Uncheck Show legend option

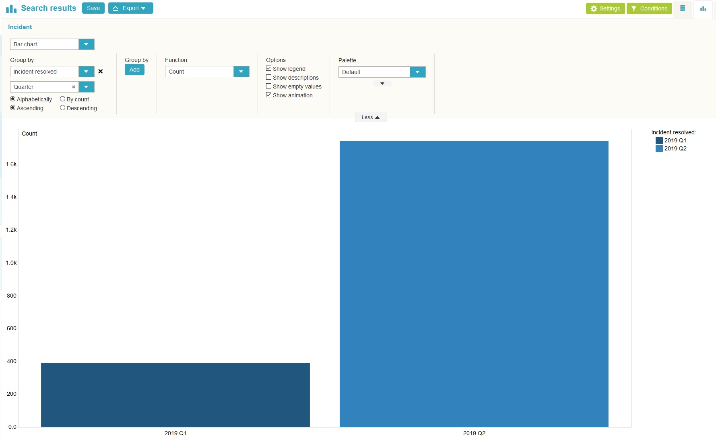[x=269, y=68]
